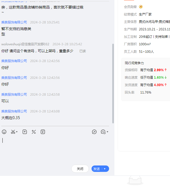Expand the chat history dropdown arrow
The image size is (170, 186).
(x=107, y=132)
